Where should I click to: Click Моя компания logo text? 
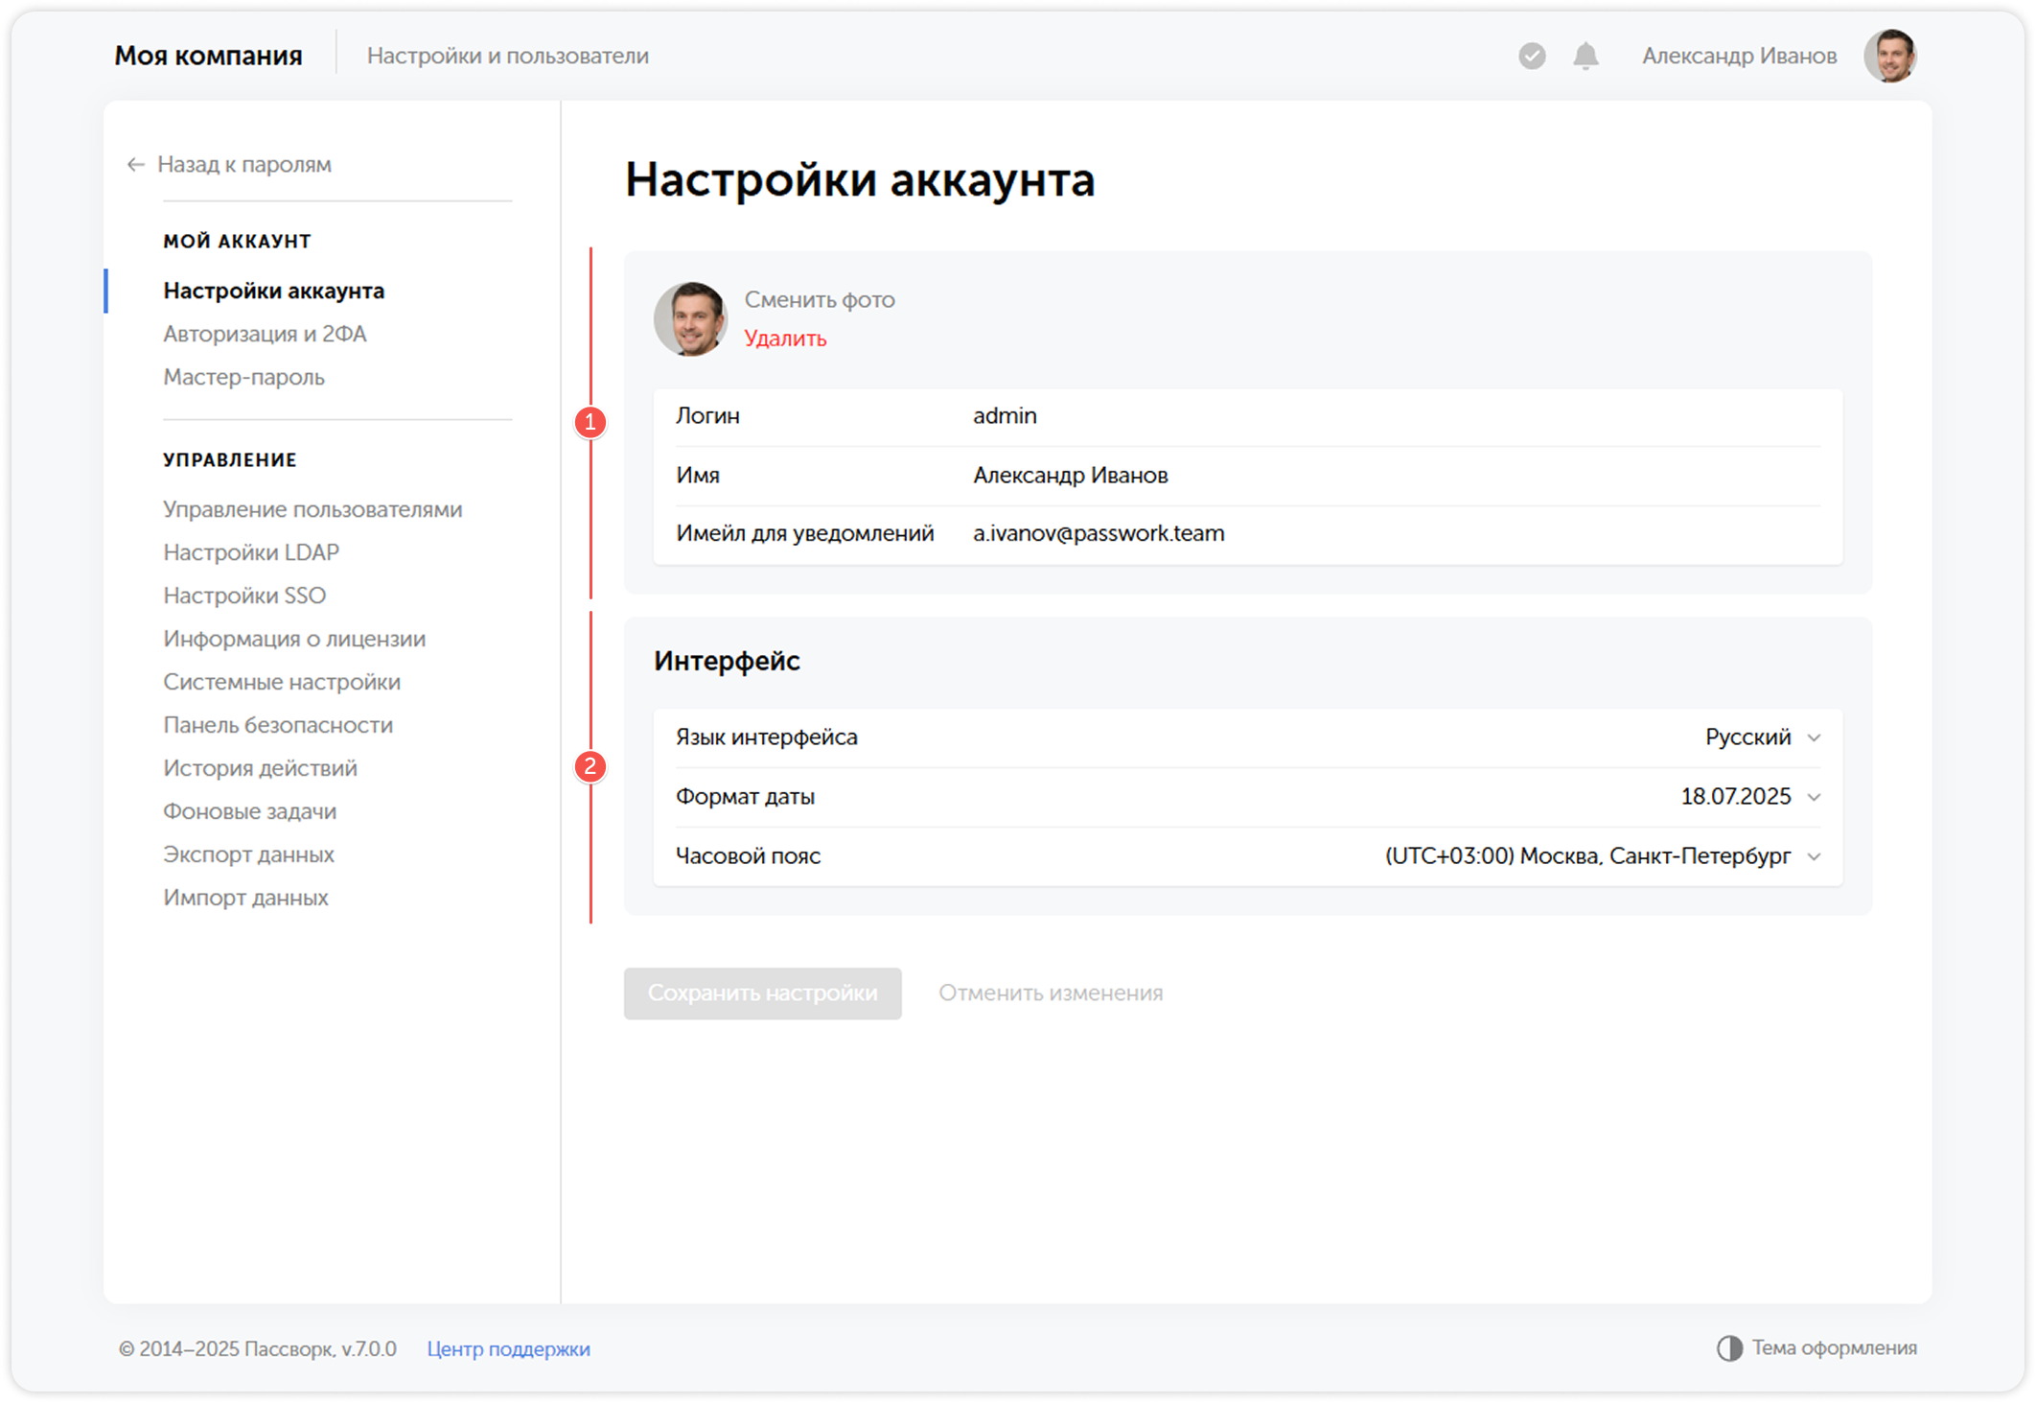pos(208,56)
